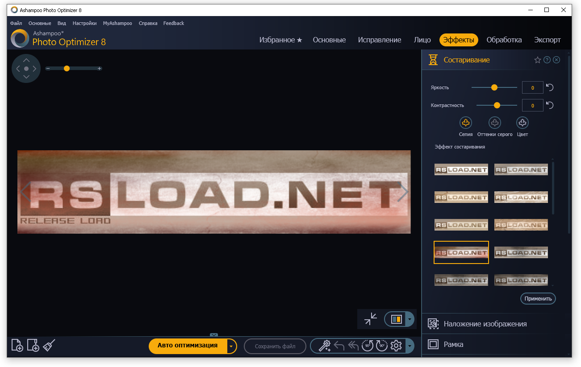Click the shrink-to-fit arrows icon
The width and height of the screenshot is (581, 367).
(371, 319)
